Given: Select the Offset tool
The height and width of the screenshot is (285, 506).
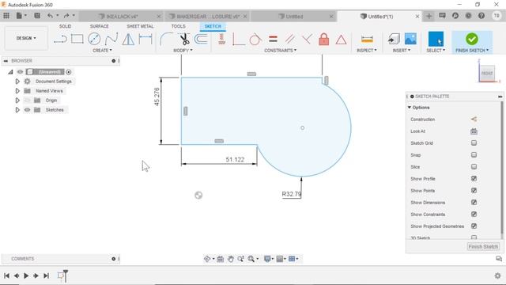Looking at the screenshot, I should point(201,39).
